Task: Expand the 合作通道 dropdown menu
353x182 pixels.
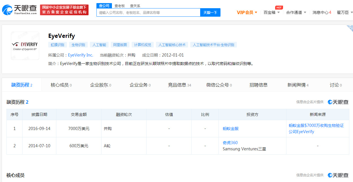Action: tap(296, 12)
